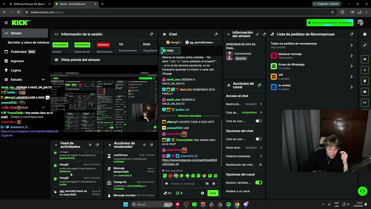The image size is (371, 209).
Task: Click Raidear a un canal
Action: click(x=238, y=191)
